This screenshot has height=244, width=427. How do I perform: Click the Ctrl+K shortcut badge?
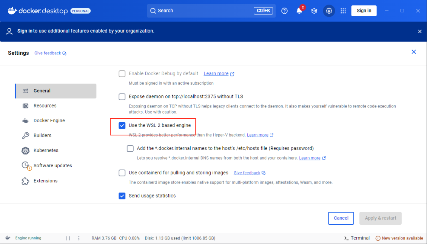point(263,11)
